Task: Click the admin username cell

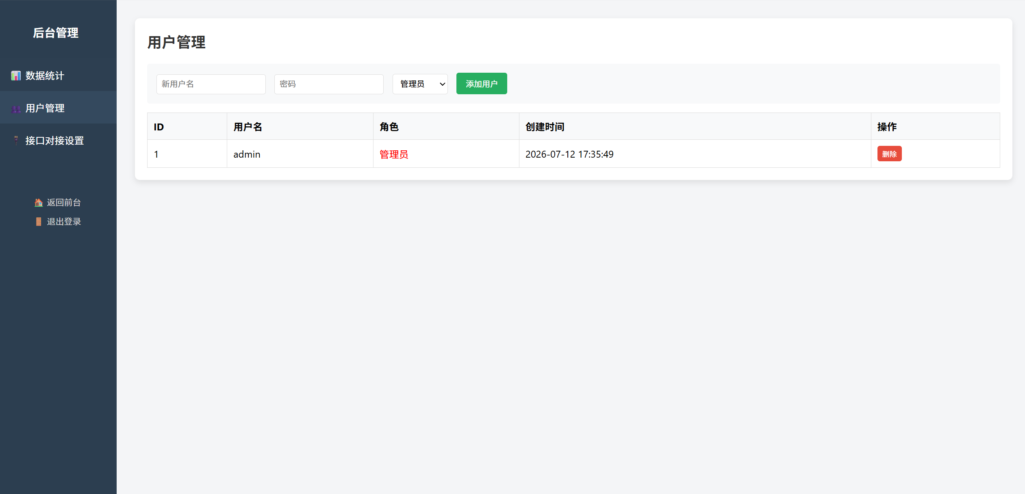Action: [300, 154]
